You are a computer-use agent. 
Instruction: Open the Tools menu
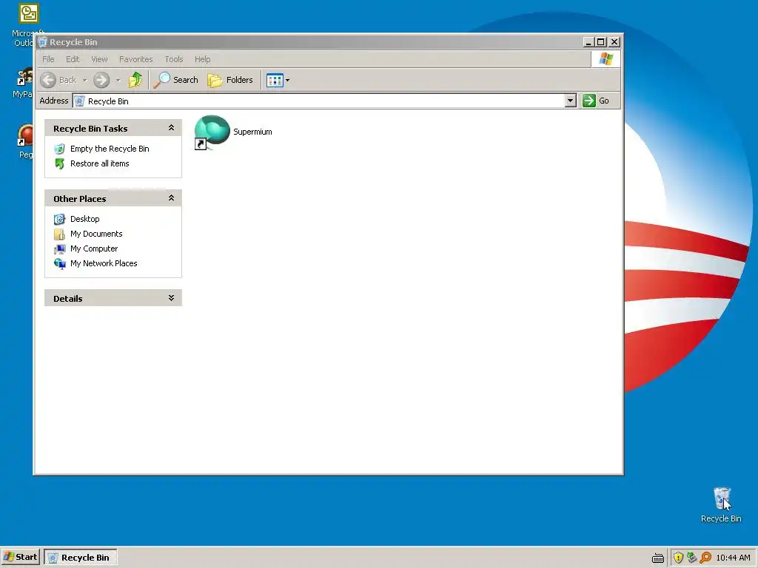(174, 59)
